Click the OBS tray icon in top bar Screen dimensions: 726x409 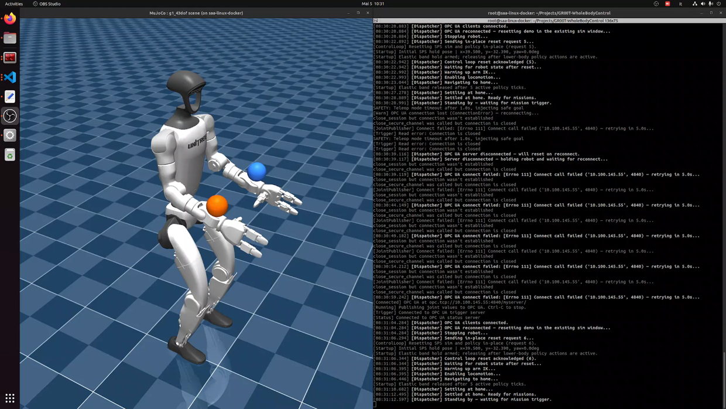point(656,4)
